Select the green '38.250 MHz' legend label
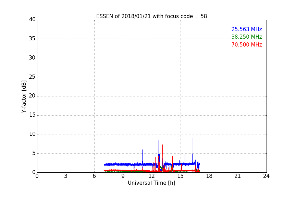This screenshot has width=296, height=197. coord(247,37)
